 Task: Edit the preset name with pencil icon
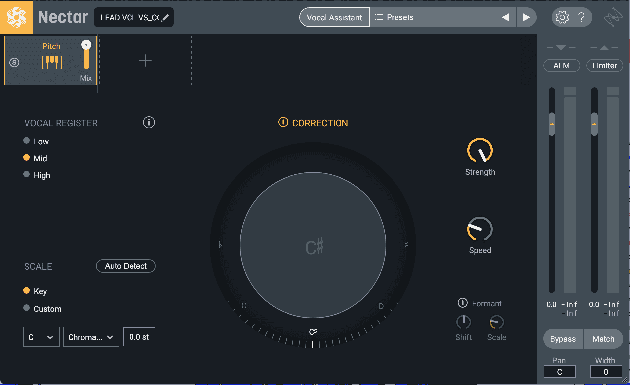pos(165,18)
